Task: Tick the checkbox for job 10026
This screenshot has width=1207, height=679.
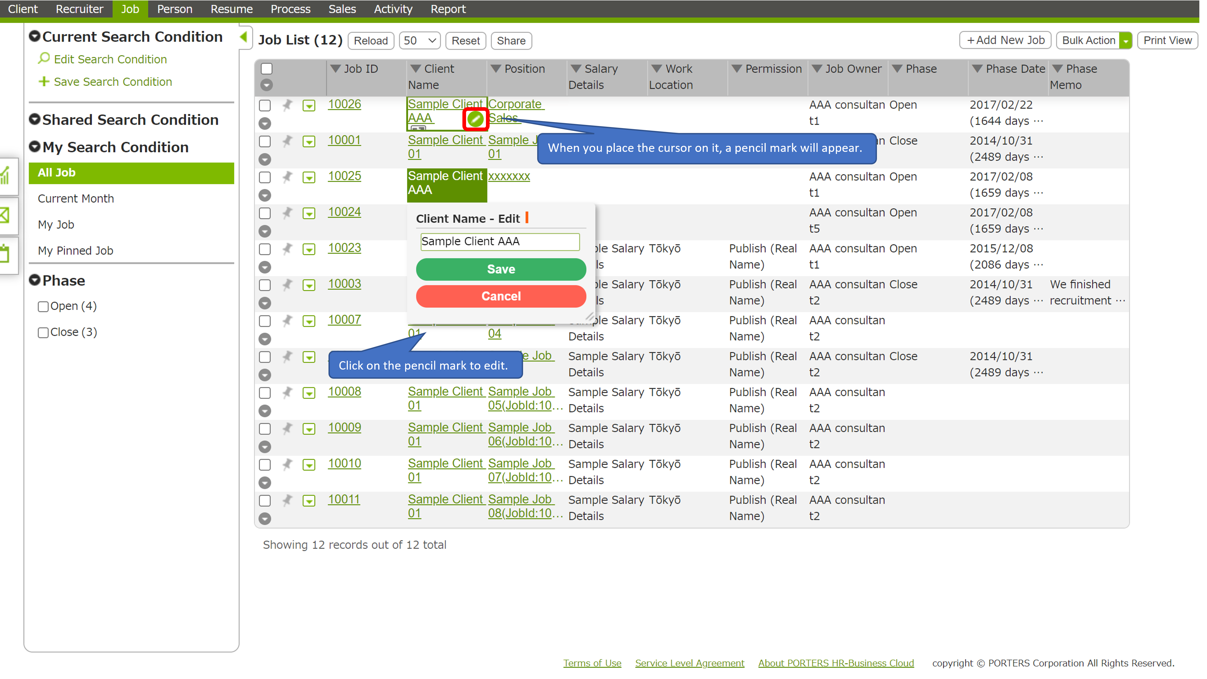Action: [265, 105]
